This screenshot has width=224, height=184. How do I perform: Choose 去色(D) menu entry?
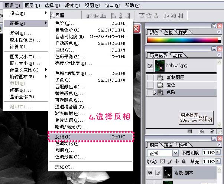click(x=91, y=80)
